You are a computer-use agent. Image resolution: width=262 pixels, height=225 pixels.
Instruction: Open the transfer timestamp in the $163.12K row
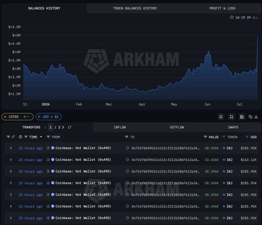[x=30, y=160]
